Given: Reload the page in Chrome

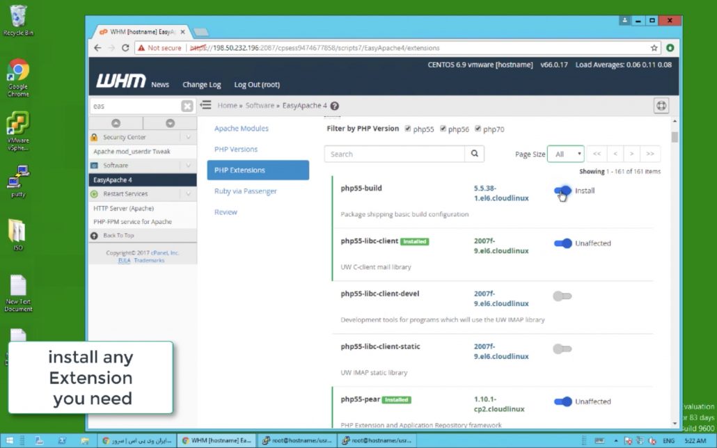Looking at the screenshot, I should pos(125,48).
